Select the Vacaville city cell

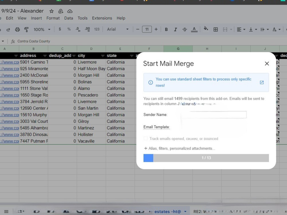[91, 141]
